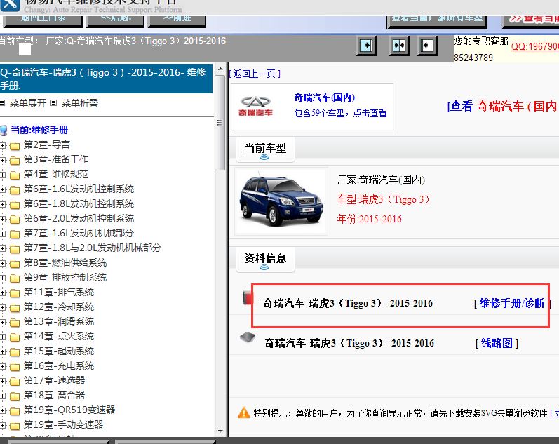Expand 第6章-2.0L发动机控制系统 node
The image size is (559, 444).
[x=3, y=220]
